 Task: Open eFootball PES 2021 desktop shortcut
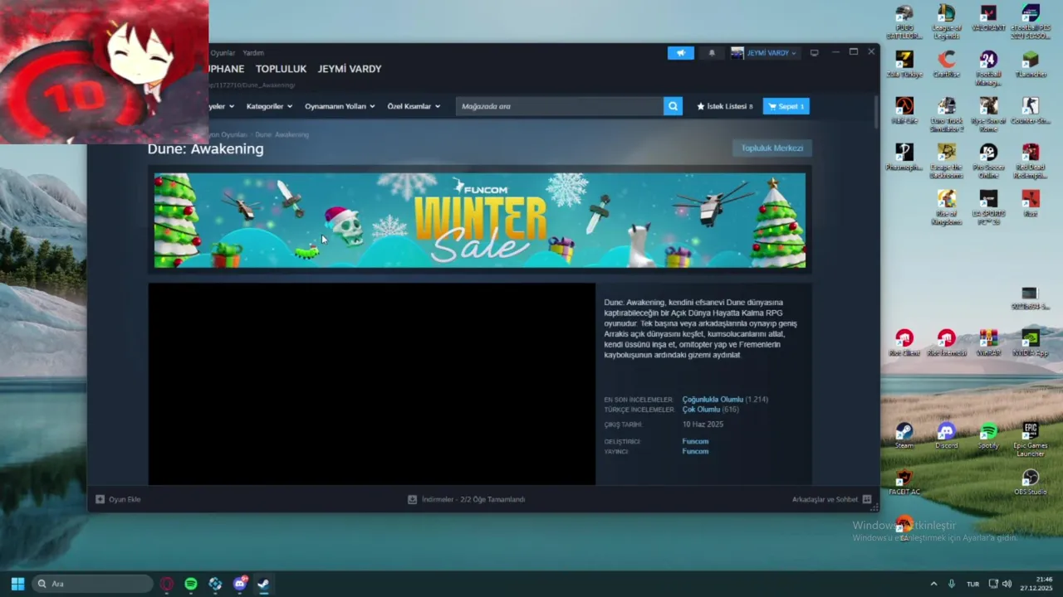click(1031, 22)
